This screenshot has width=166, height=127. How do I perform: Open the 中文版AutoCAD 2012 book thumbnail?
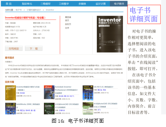pyautogui.click(x=88, y=108)
